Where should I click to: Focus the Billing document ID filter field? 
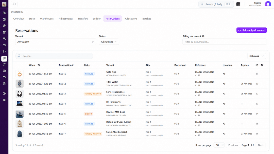(225, 42)
